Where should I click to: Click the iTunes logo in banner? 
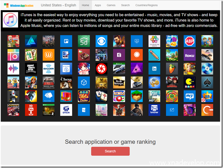(x=11, y=20)
